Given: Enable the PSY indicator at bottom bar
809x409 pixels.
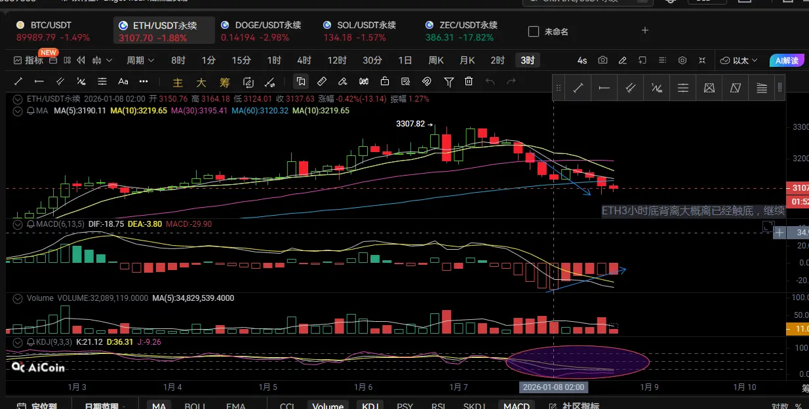Looking at the screenshot, I should pyautogui.click(x=404, y=406).
